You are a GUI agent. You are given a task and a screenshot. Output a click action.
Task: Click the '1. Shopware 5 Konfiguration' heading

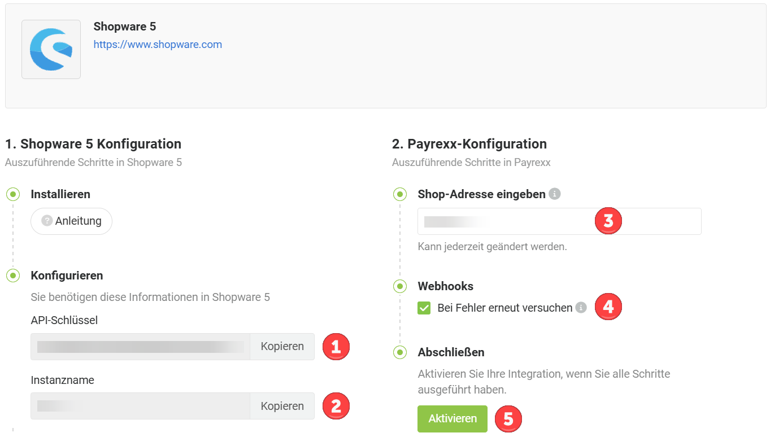(x=93, y=144)
